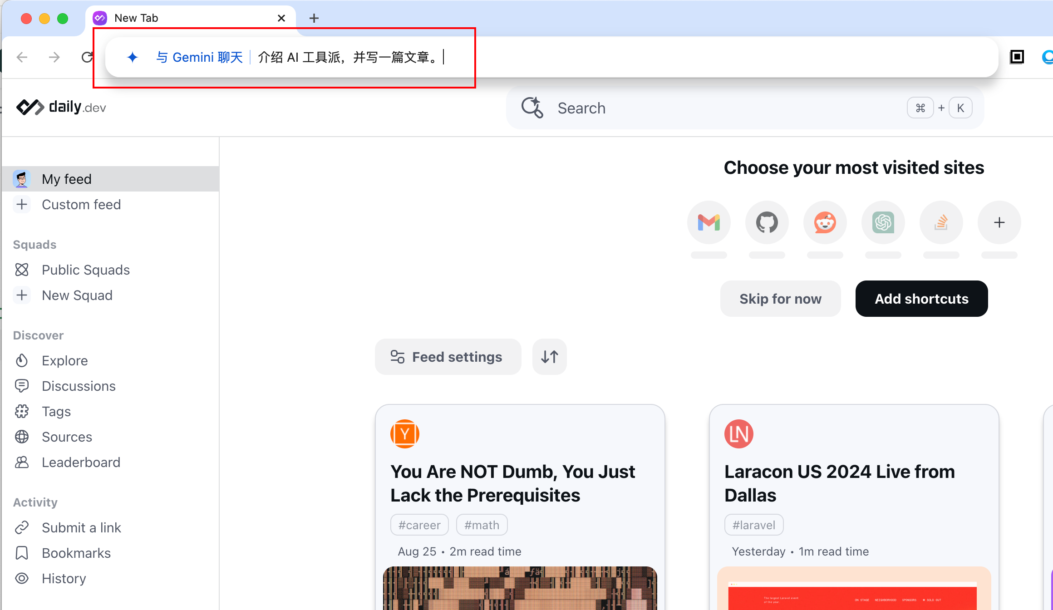This screenshot has height=610, width=1053.
Task: Click the You Are NOT Dumb article thumbnail
Action: (x=520, y=588)
